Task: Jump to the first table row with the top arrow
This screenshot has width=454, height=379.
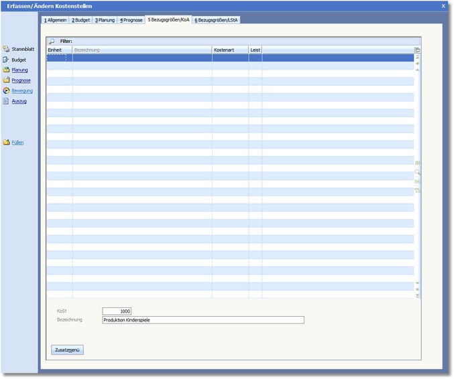Action: pos(417,58)
